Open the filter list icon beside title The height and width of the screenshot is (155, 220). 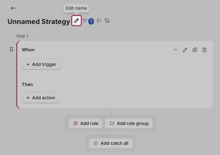point(85,21)
